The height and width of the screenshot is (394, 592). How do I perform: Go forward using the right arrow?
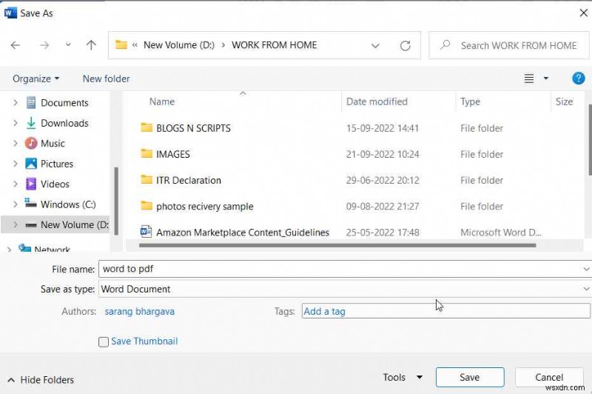coord(44,45)
